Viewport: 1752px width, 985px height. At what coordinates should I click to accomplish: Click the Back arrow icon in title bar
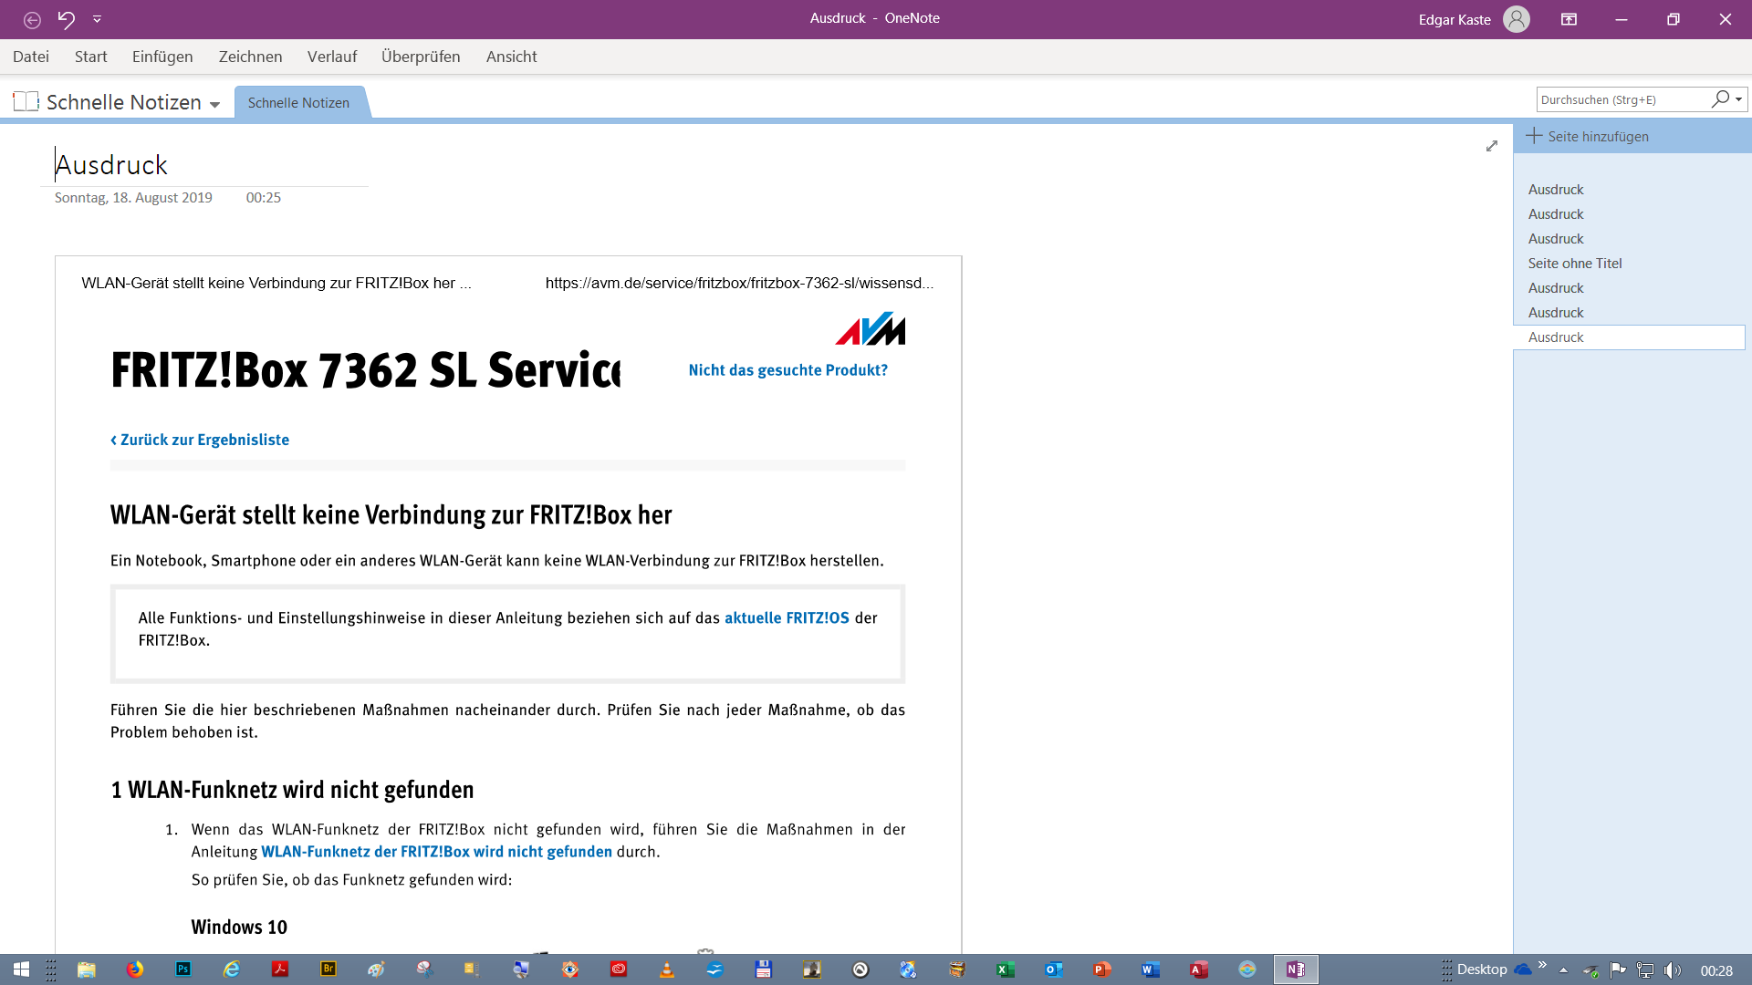click(32, 19)
